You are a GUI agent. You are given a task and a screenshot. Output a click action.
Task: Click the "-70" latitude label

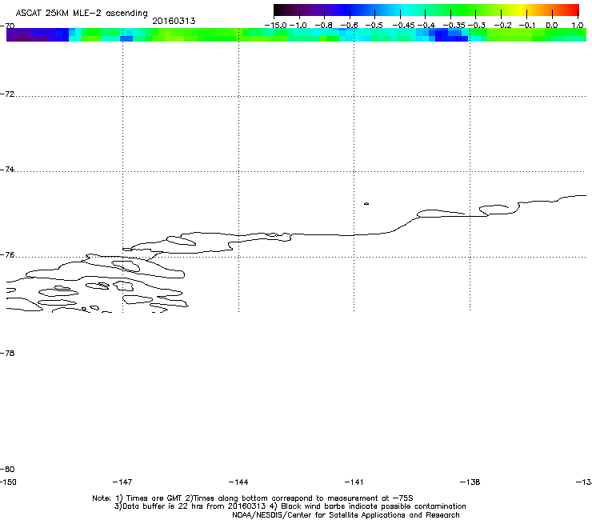point(7,26)
